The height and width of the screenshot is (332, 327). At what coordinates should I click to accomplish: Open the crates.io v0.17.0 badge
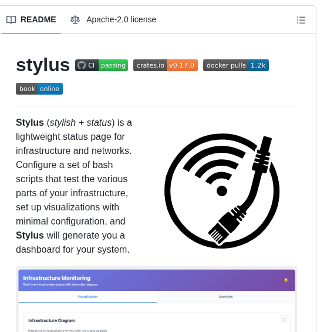[x=166, y=65]
